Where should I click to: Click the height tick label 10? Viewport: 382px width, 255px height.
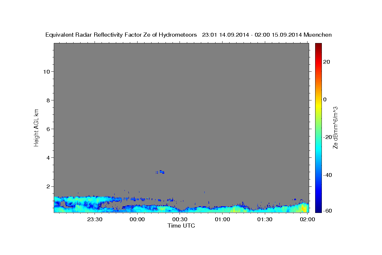coord(46,71)
